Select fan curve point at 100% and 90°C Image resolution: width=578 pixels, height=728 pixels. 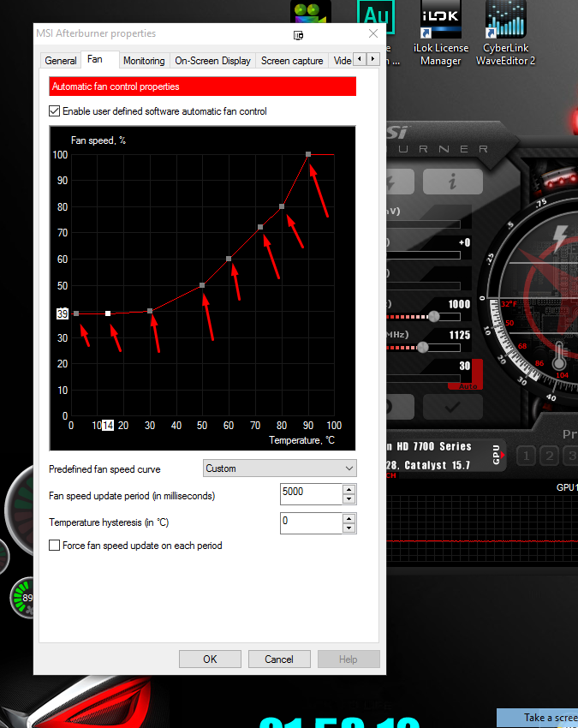(308, 154)
